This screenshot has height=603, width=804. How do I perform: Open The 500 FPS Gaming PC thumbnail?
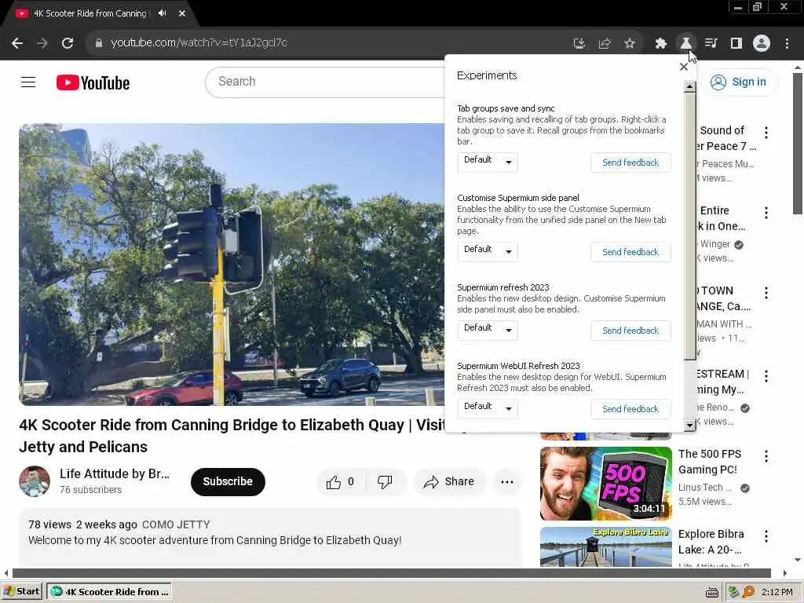point(605,484)
